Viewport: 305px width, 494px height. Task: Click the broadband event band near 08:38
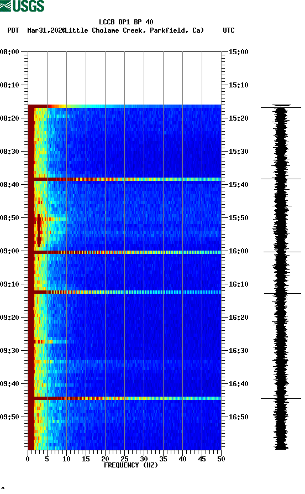(x=125, y=179)
